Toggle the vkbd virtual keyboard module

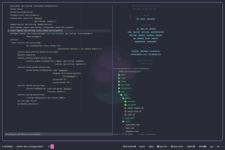151,147
